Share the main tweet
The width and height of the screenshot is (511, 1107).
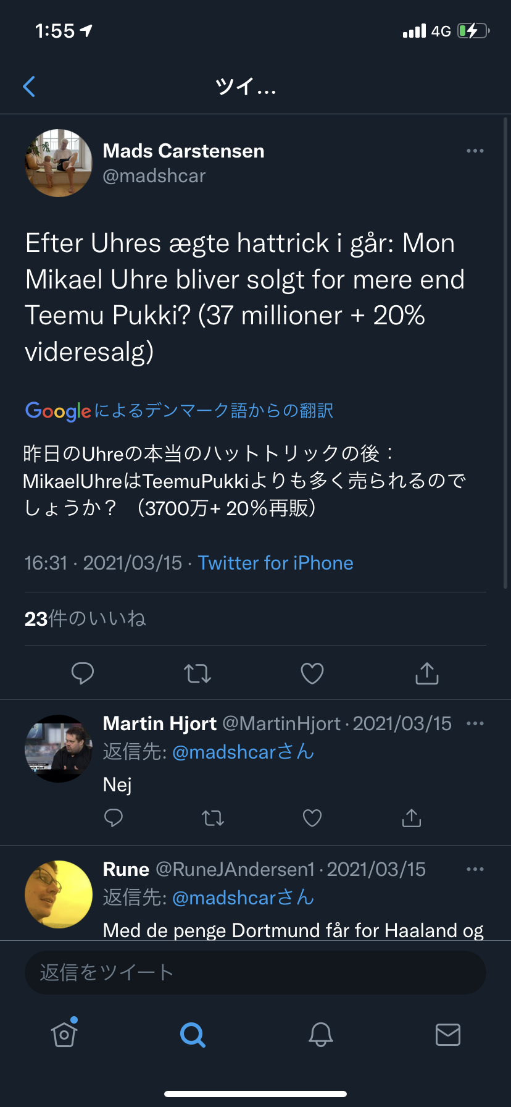point(427,673)
